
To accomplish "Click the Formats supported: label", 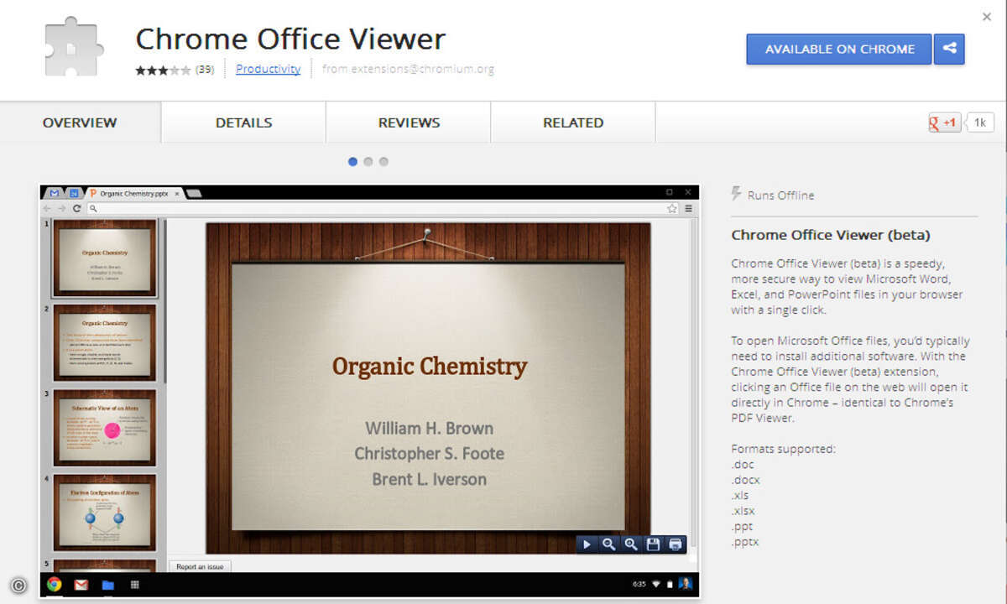I will 783,449.
